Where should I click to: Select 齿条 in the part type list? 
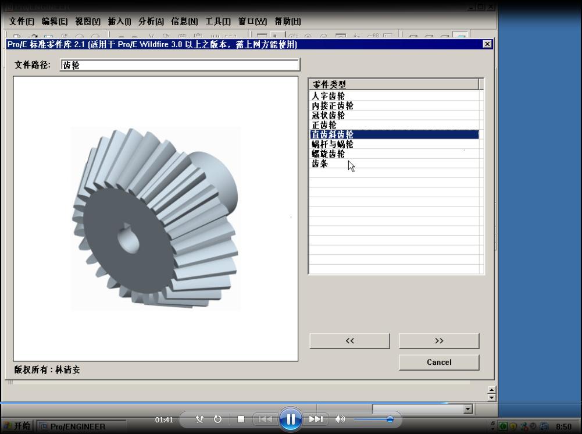(x=394, y=163)
